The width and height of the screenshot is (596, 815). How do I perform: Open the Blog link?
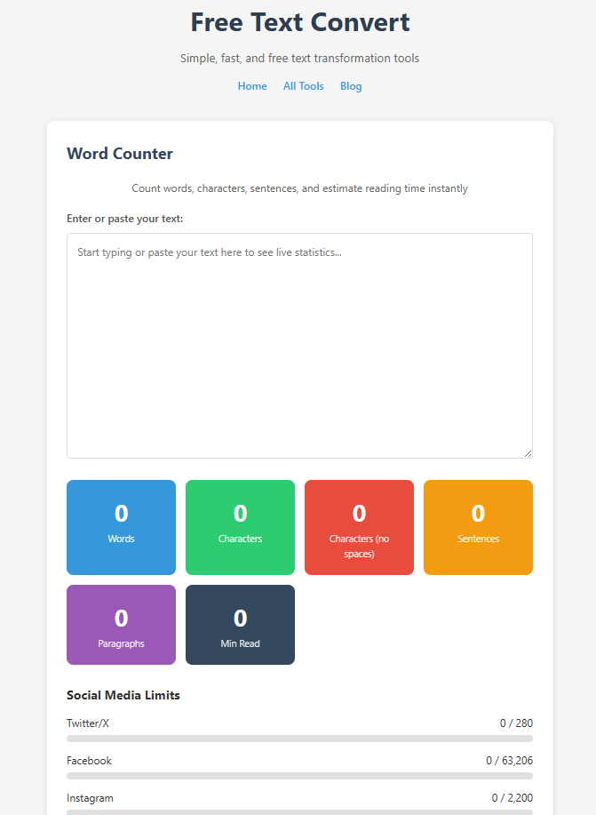pyautogui.click(x=351, y=86)
